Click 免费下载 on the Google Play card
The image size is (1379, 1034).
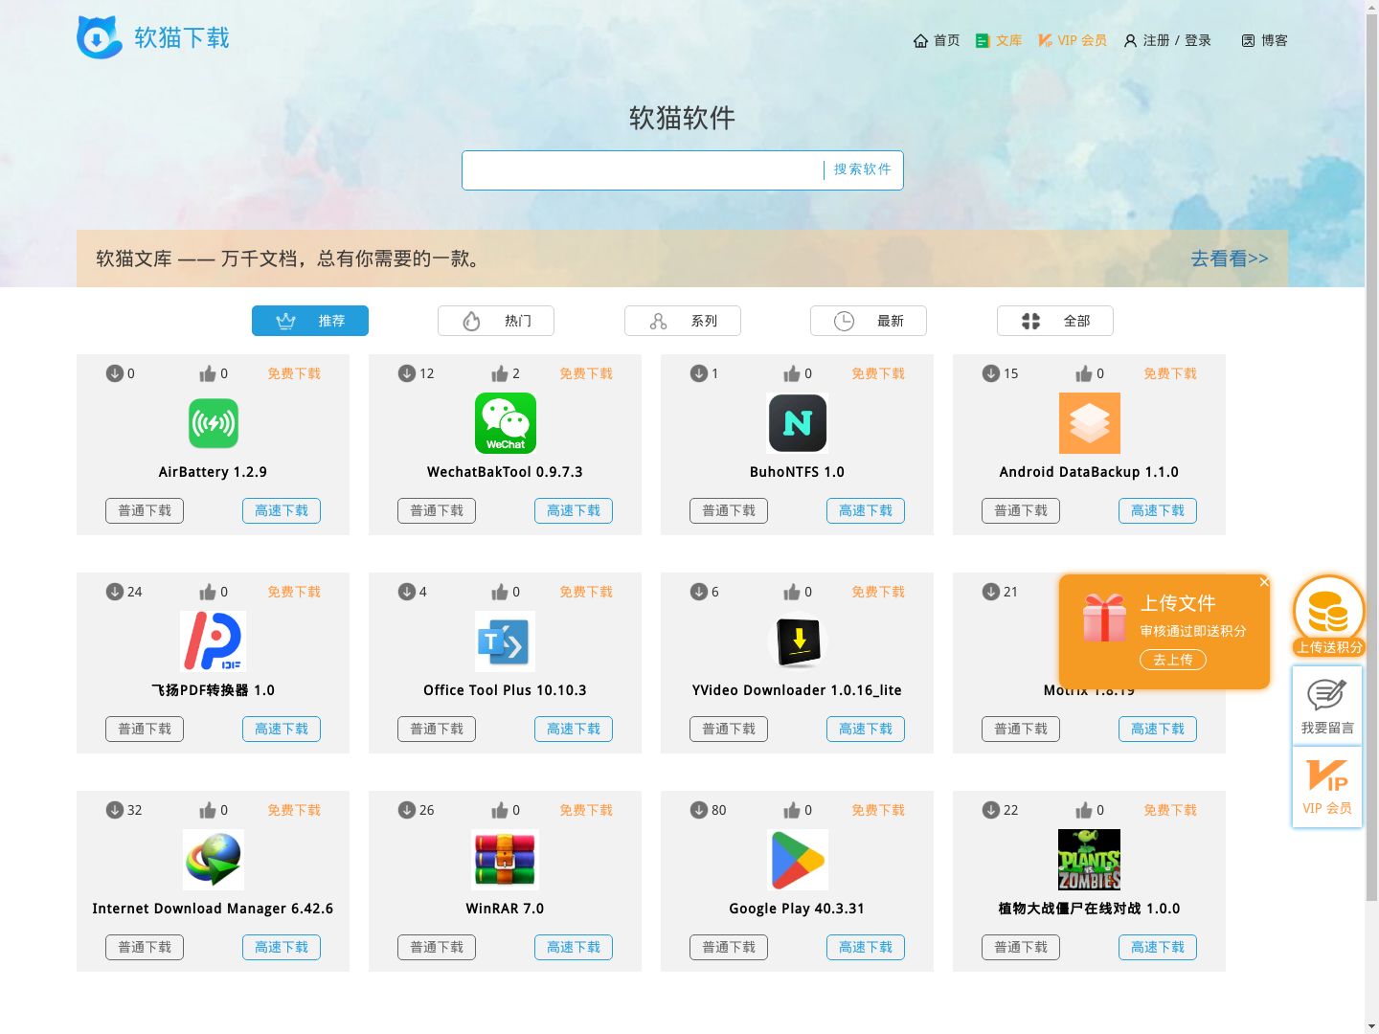point(878,810)
